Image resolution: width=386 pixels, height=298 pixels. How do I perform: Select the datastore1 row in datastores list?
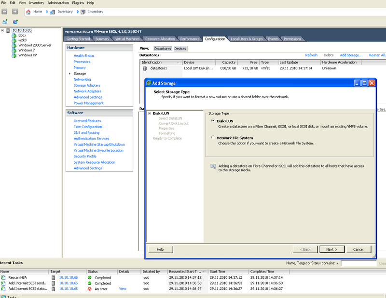coord(262,68)
